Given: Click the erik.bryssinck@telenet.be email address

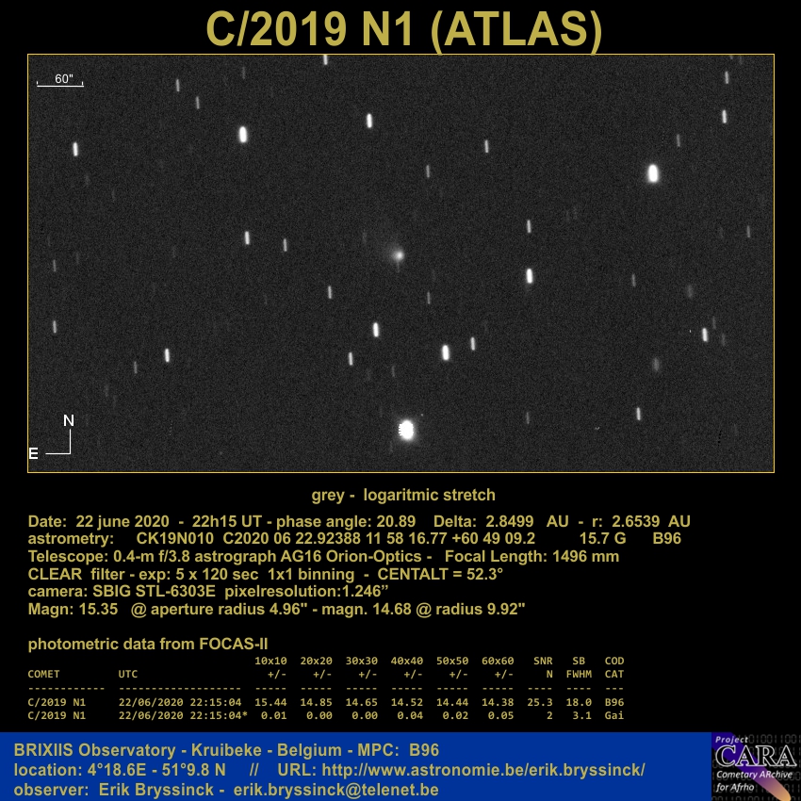Looking at the screenshot, I should click(335, 790).
